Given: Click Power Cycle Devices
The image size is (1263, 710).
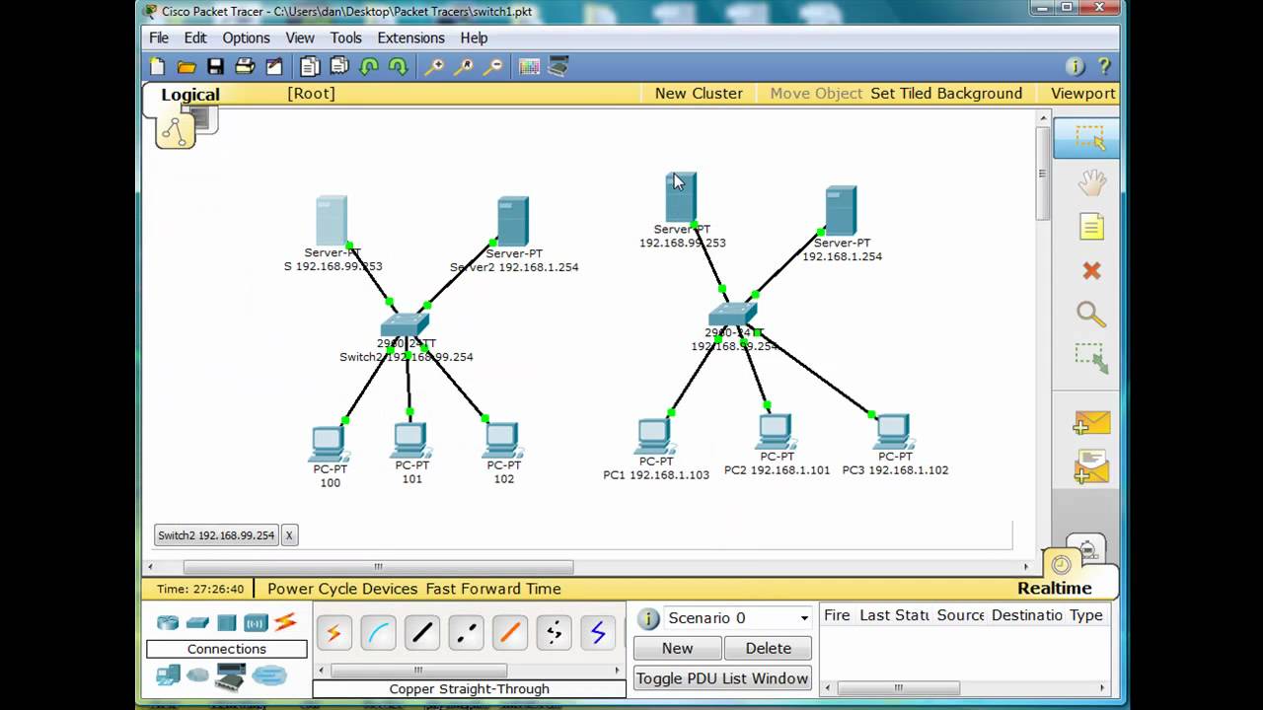Looking at the screenshot, I should tap(342, 589).
